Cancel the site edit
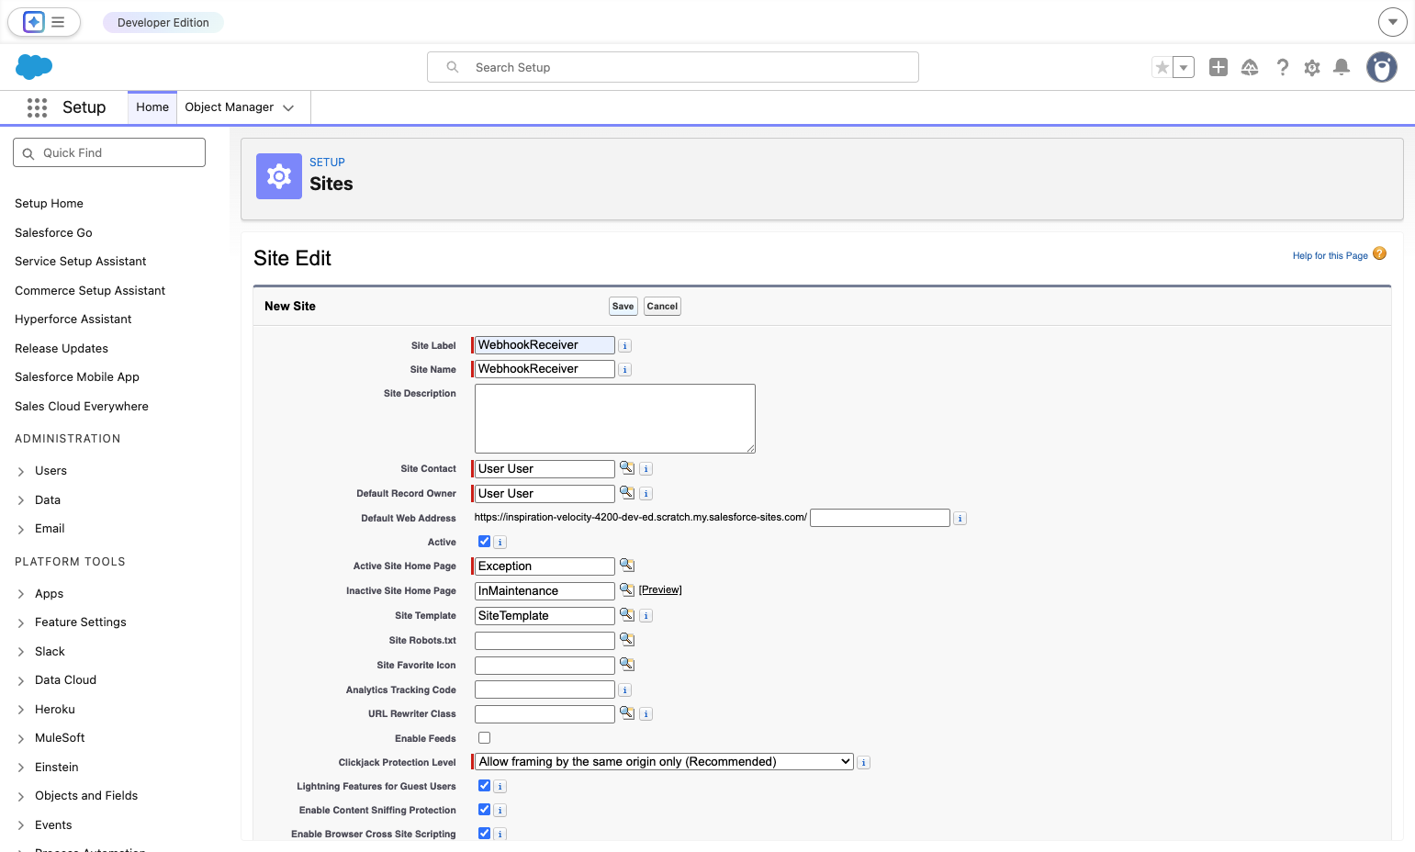 [x=662, y=307]
